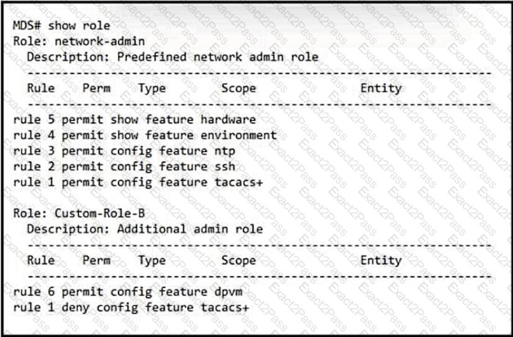Click the first table's 'Scope' column header
The image size is (513, 337).
pyautogui.click(x=238, y=89)
